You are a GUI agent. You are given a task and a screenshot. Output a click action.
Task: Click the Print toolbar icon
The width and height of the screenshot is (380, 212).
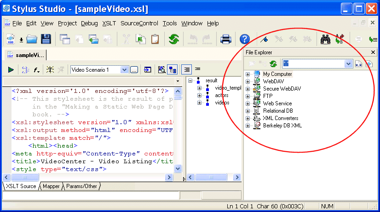(x=225, y=39)
